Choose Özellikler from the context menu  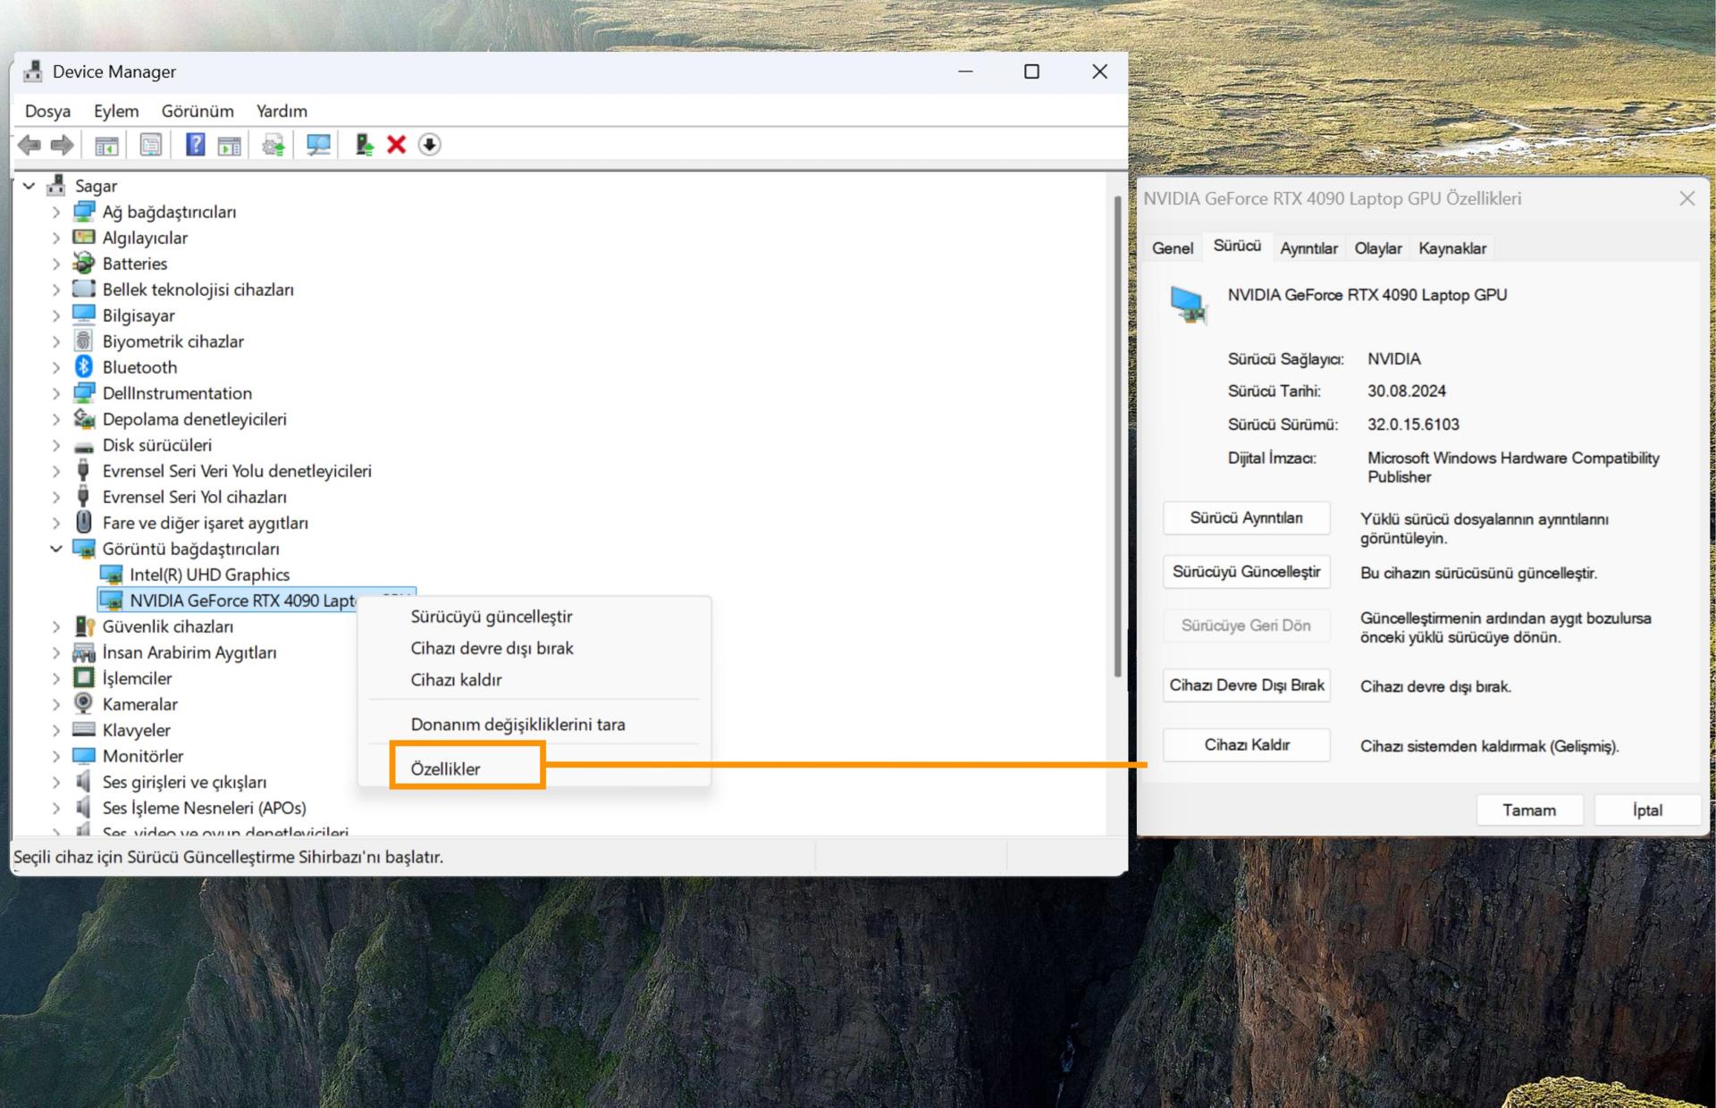pyautogui.click(x=445, y=768)
